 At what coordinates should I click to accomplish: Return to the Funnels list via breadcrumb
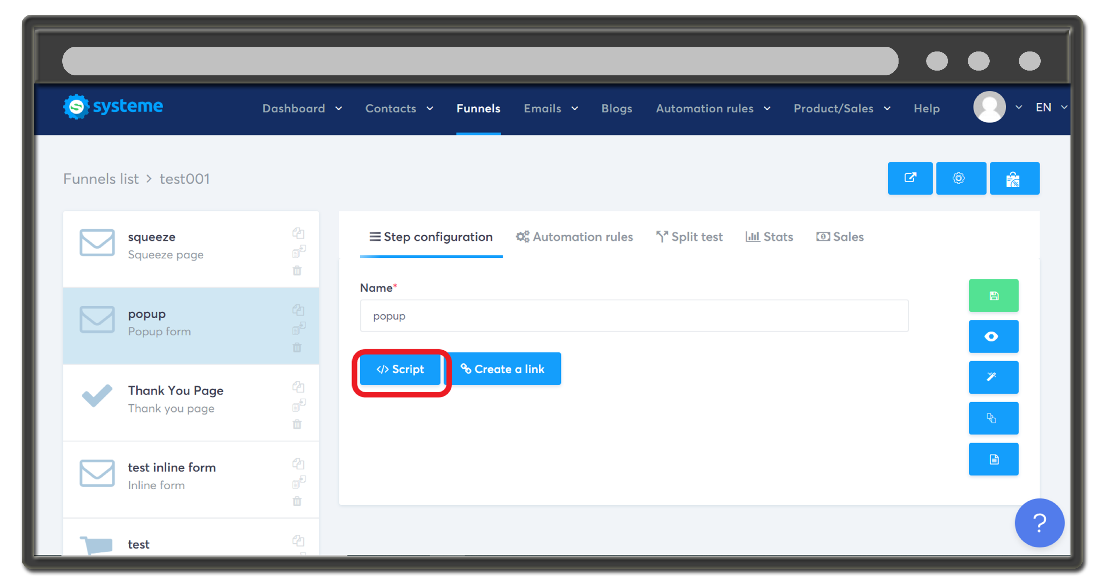point(101,179)
